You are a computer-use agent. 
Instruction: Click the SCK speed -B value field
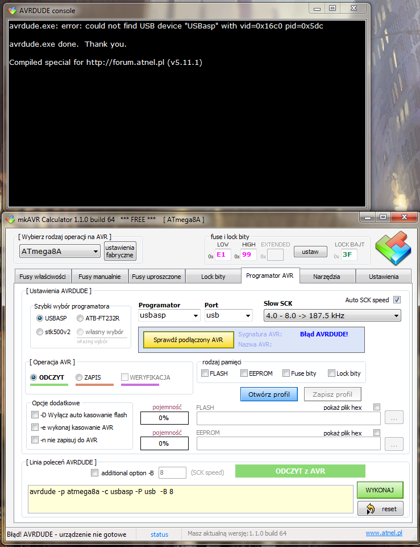[x=172, y=472]
